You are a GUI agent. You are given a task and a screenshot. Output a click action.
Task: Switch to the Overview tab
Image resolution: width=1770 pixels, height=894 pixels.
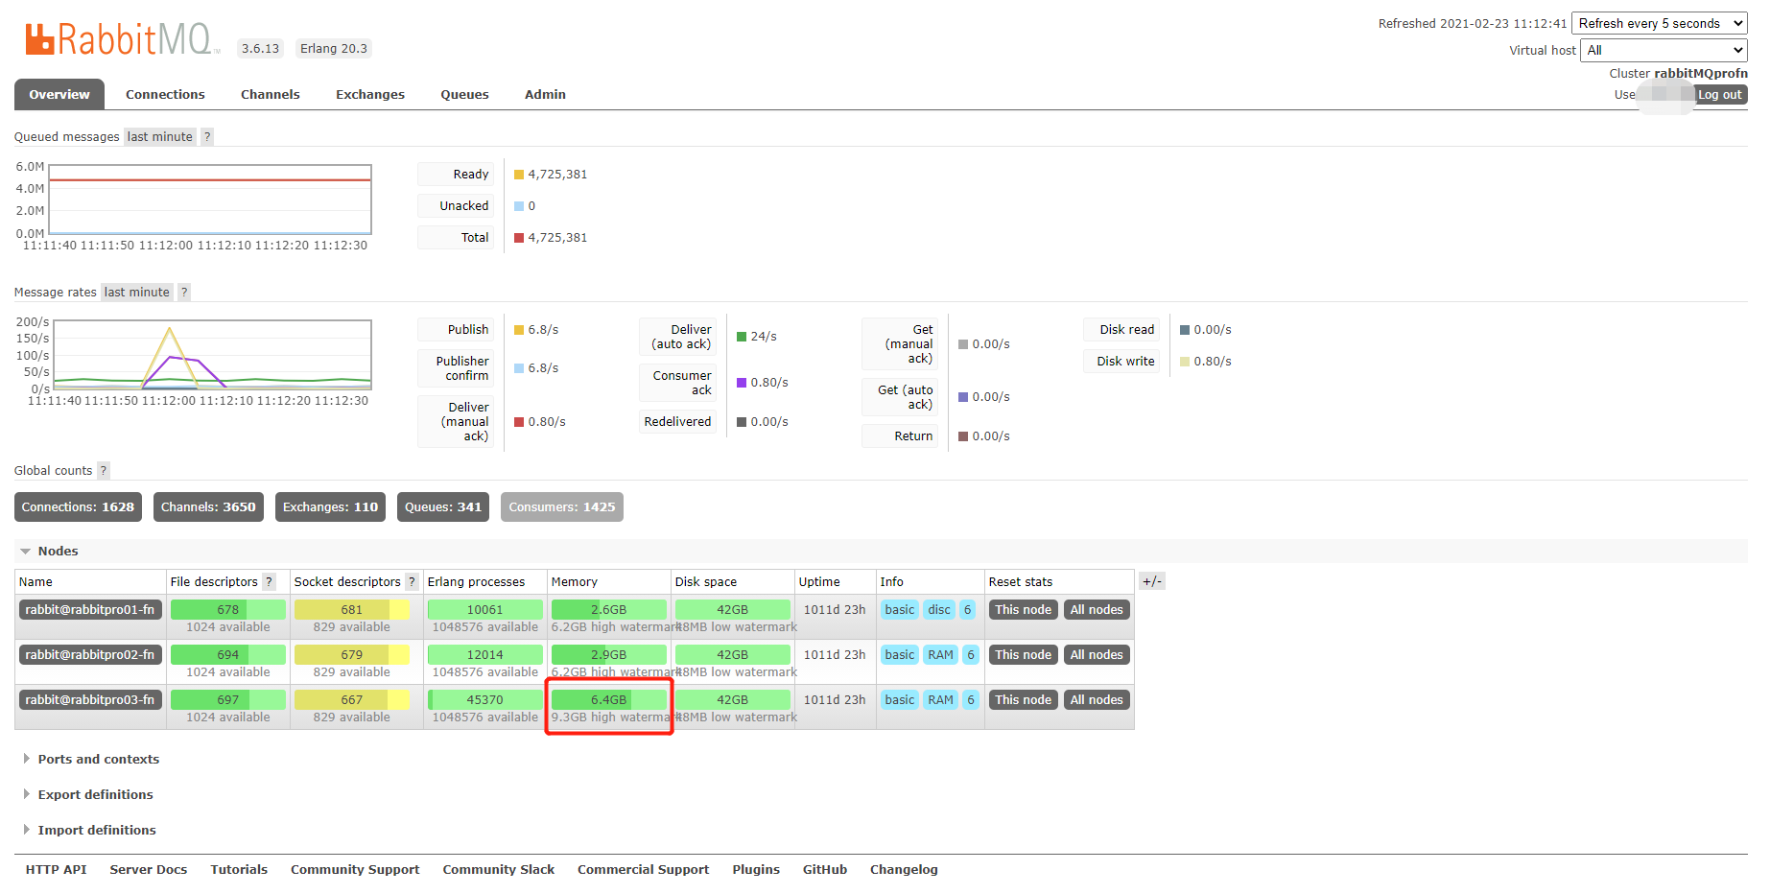point(59,95)
